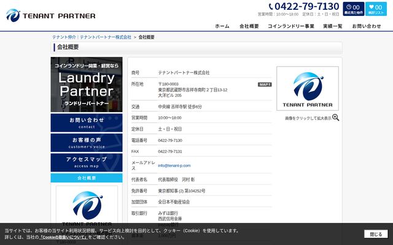Click the phone icon beside 0422-79-7130

(x=271, y=7)
